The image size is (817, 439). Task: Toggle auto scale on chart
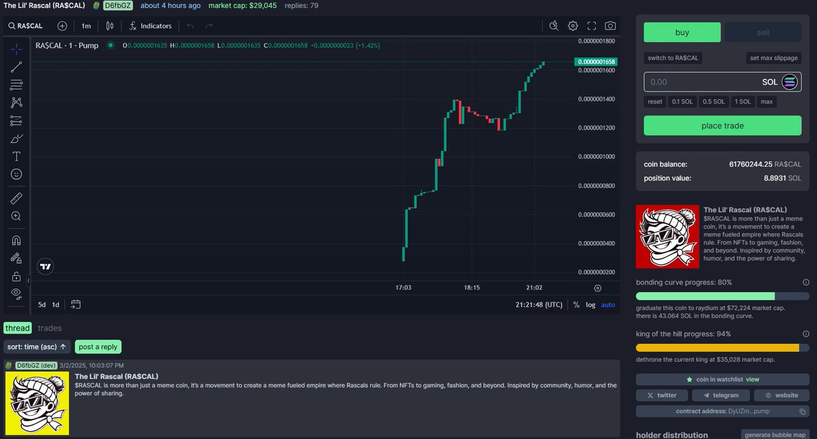(x=608, y=305)
